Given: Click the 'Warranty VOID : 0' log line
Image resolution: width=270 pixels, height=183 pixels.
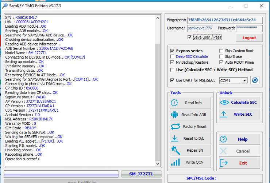Looking at the screenshot, I should click(20, 123).
